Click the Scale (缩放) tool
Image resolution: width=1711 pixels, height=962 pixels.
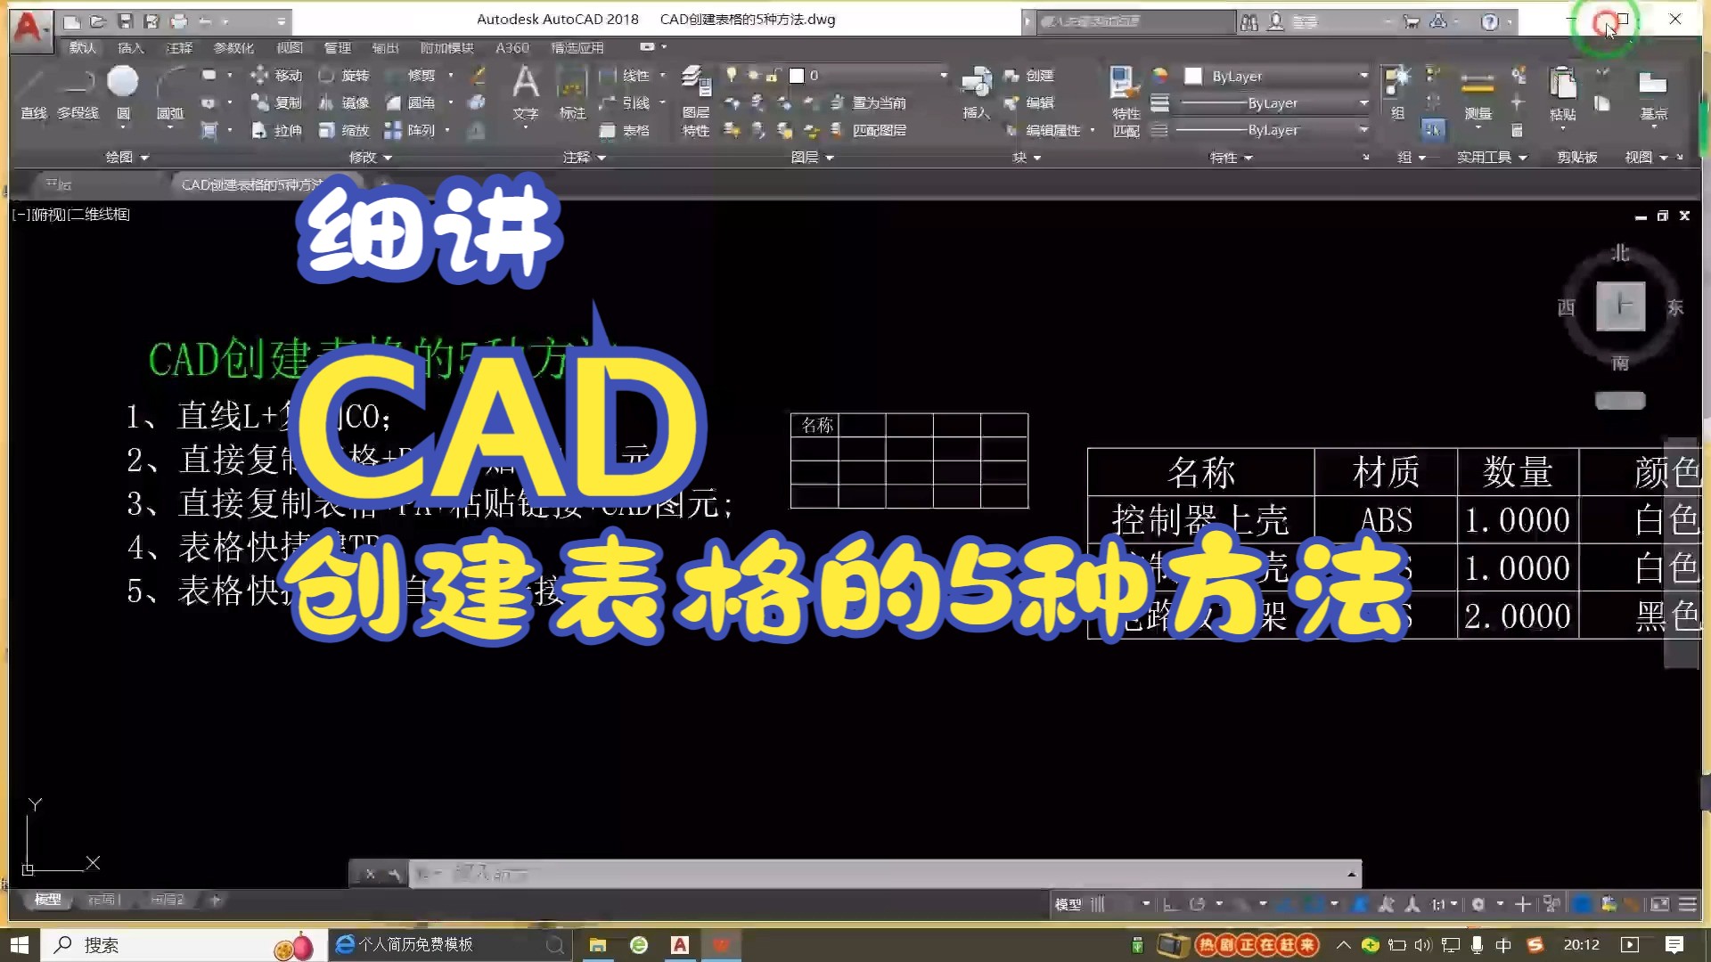point(344,131)
